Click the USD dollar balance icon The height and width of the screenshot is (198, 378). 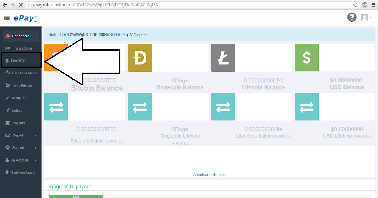306,58
